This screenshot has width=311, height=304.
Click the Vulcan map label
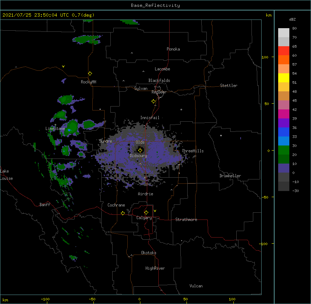(x=196, y=286)
